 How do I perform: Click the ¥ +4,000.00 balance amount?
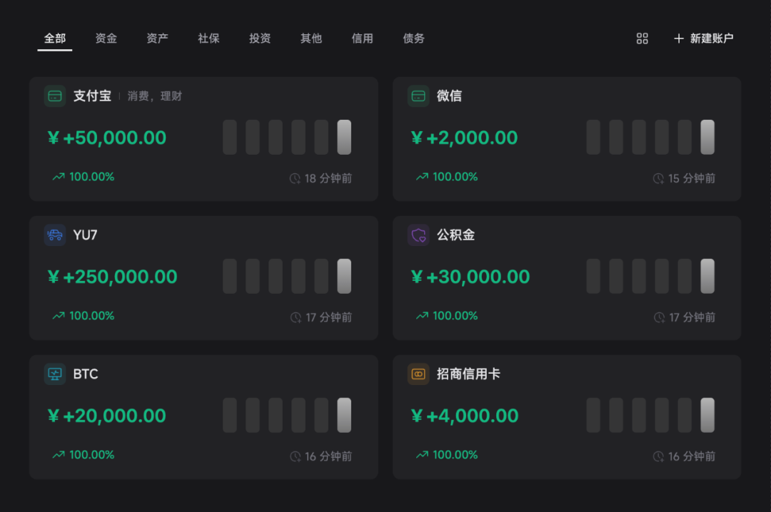465,416
